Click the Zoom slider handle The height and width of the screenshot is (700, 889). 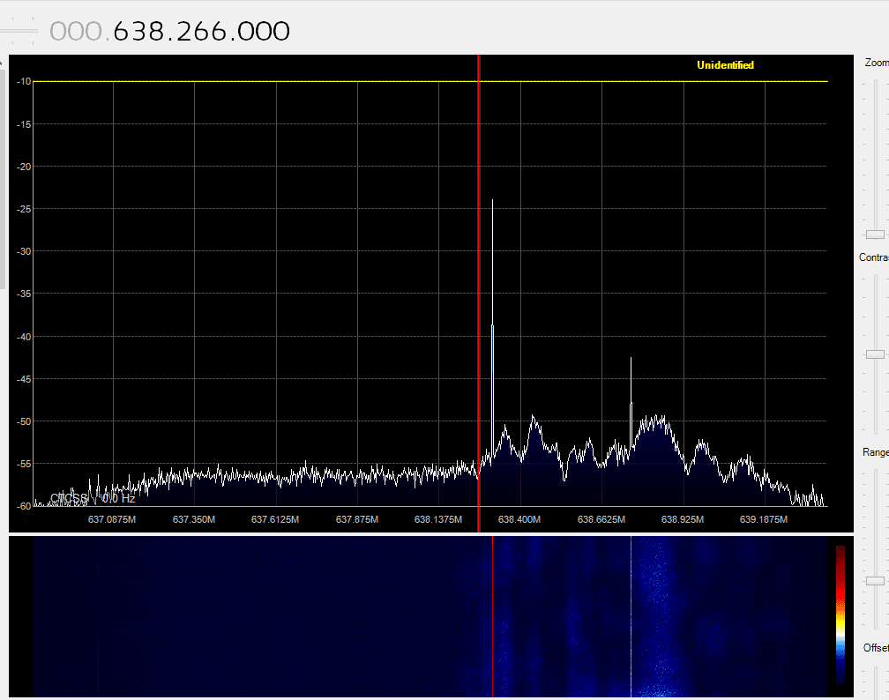(x=875, y=235)
